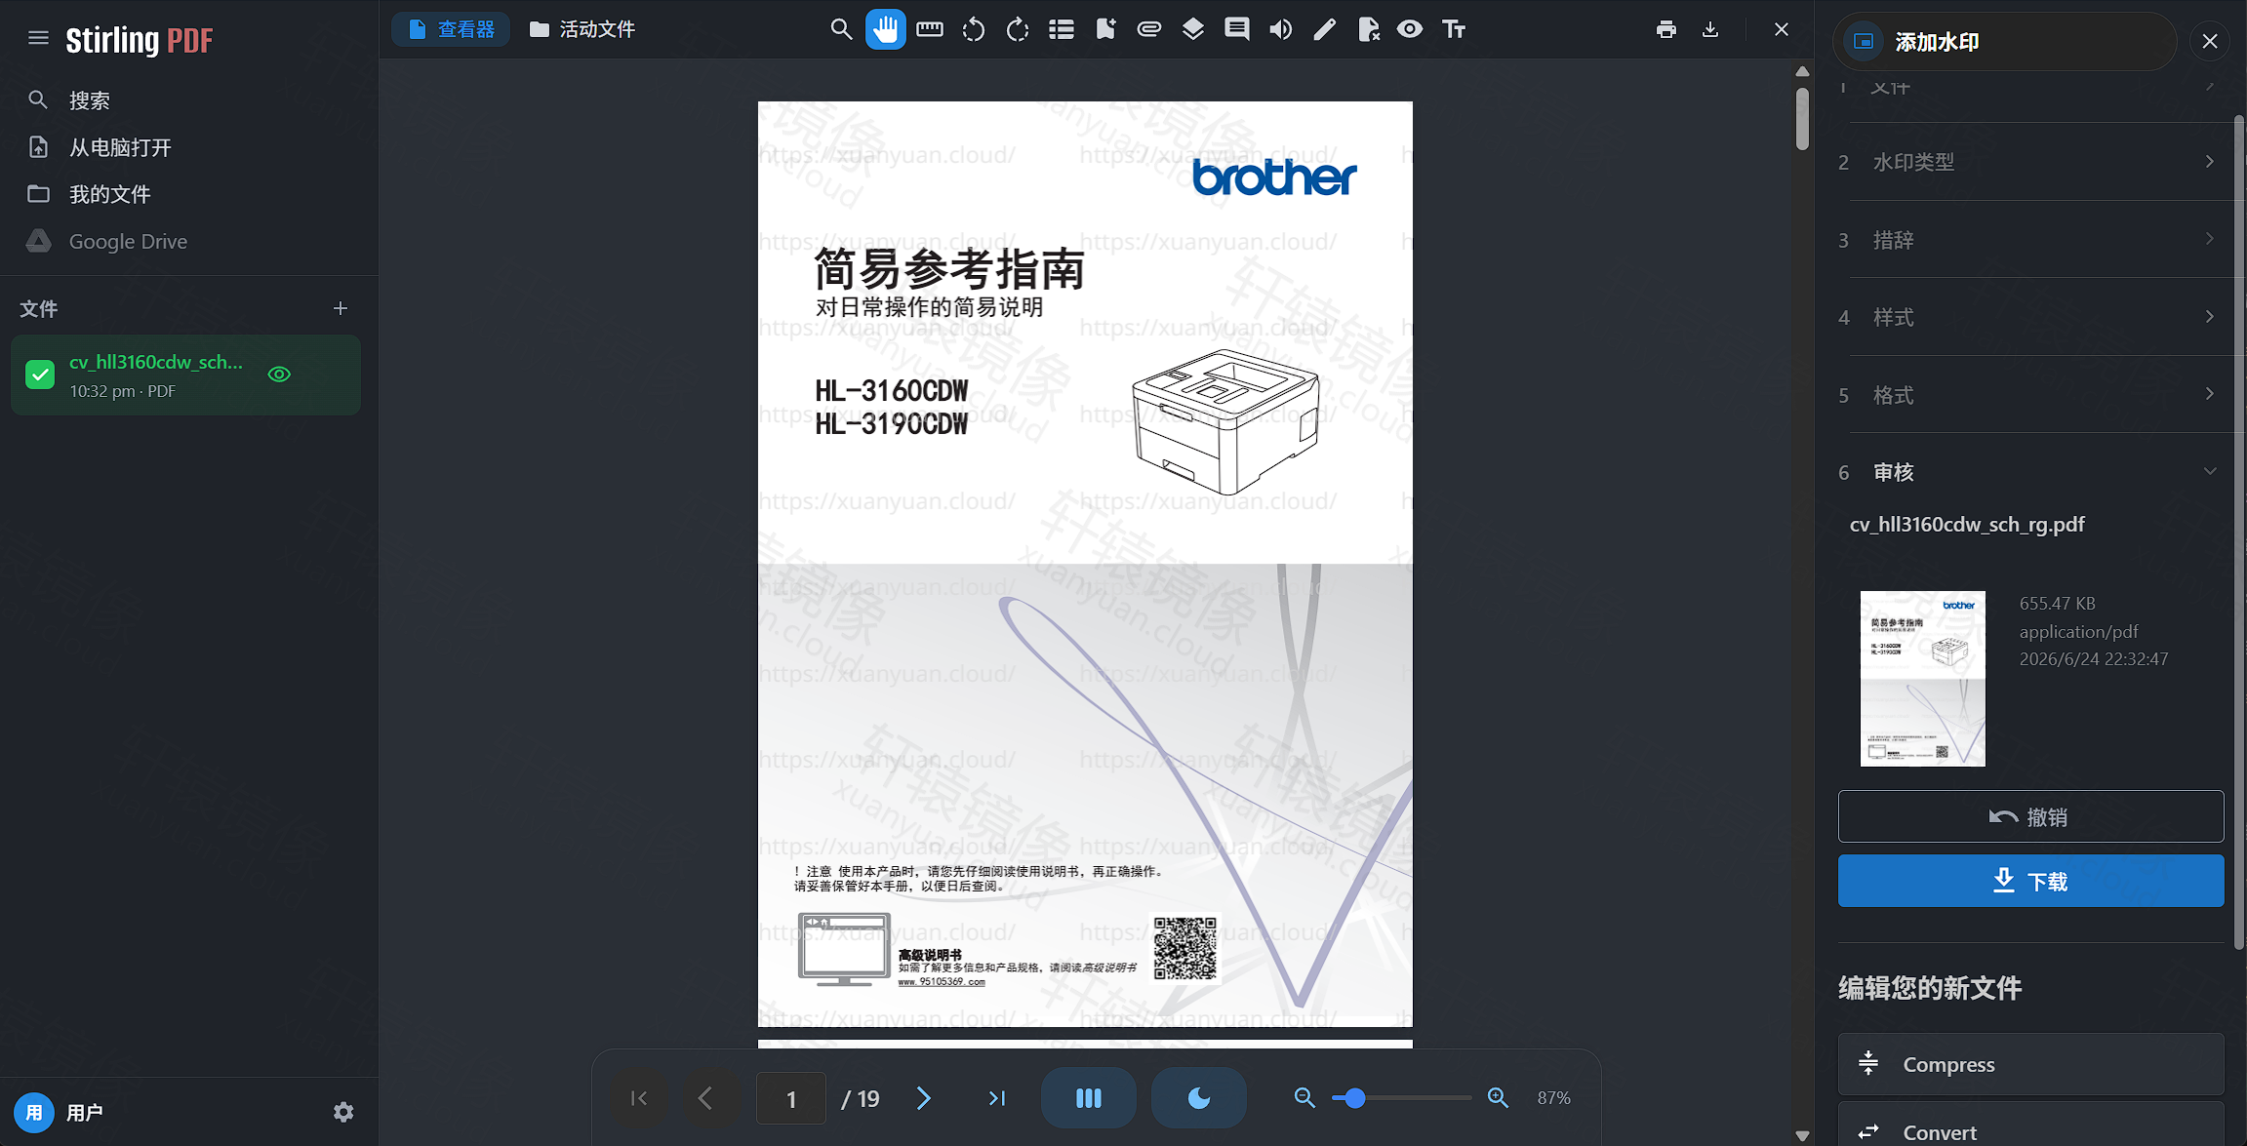
Task: Toggle visibility eye on cv_hll3160cdw file
Action: pyautogui.click(x=279, y=375)
